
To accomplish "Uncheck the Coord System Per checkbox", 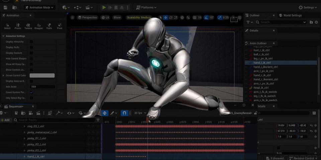I will pyautogui.click(x=31, y=92).
